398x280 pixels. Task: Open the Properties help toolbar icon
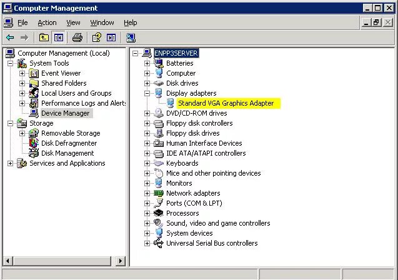(96, 38)
